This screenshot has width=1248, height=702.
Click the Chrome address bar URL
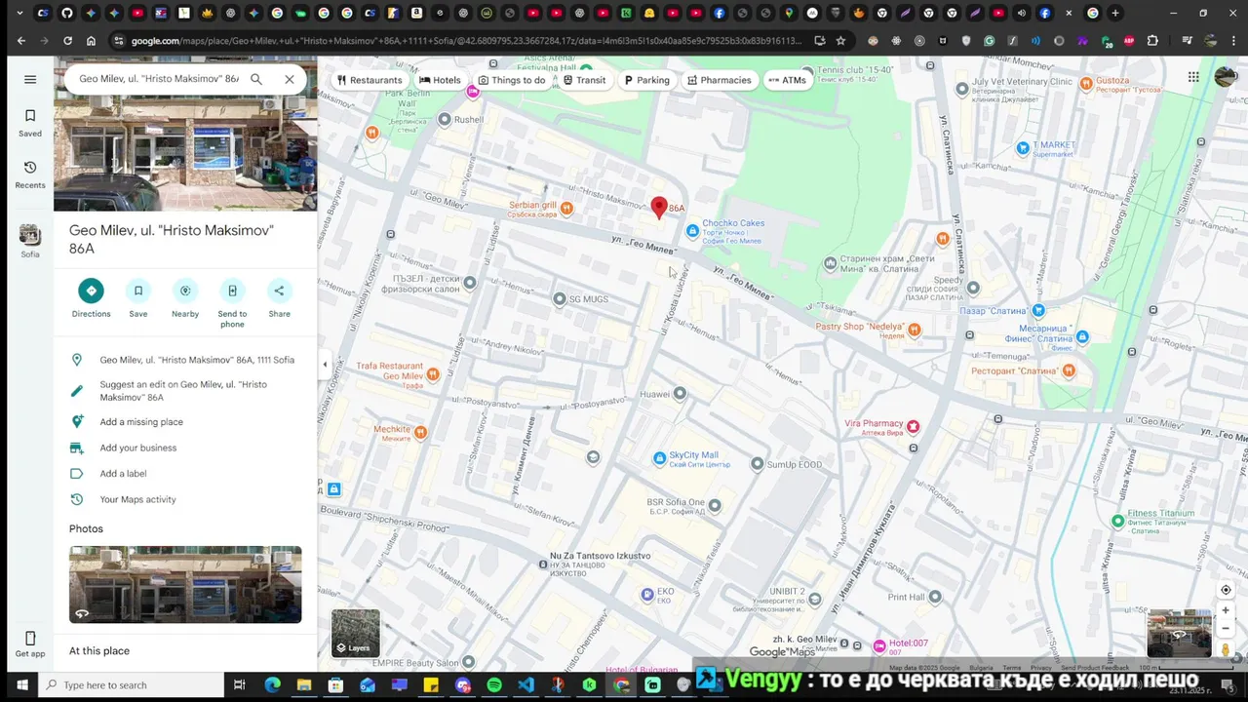466,41
